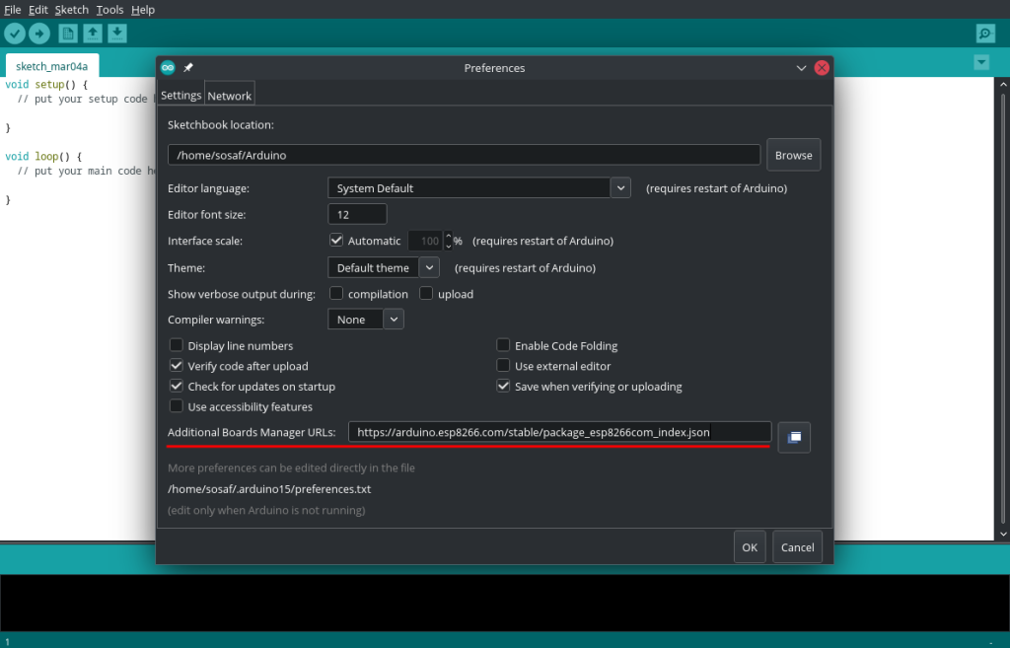1010x648 pixels.
Task: Enable Display line numbers
Action: (x=176, y=345)
